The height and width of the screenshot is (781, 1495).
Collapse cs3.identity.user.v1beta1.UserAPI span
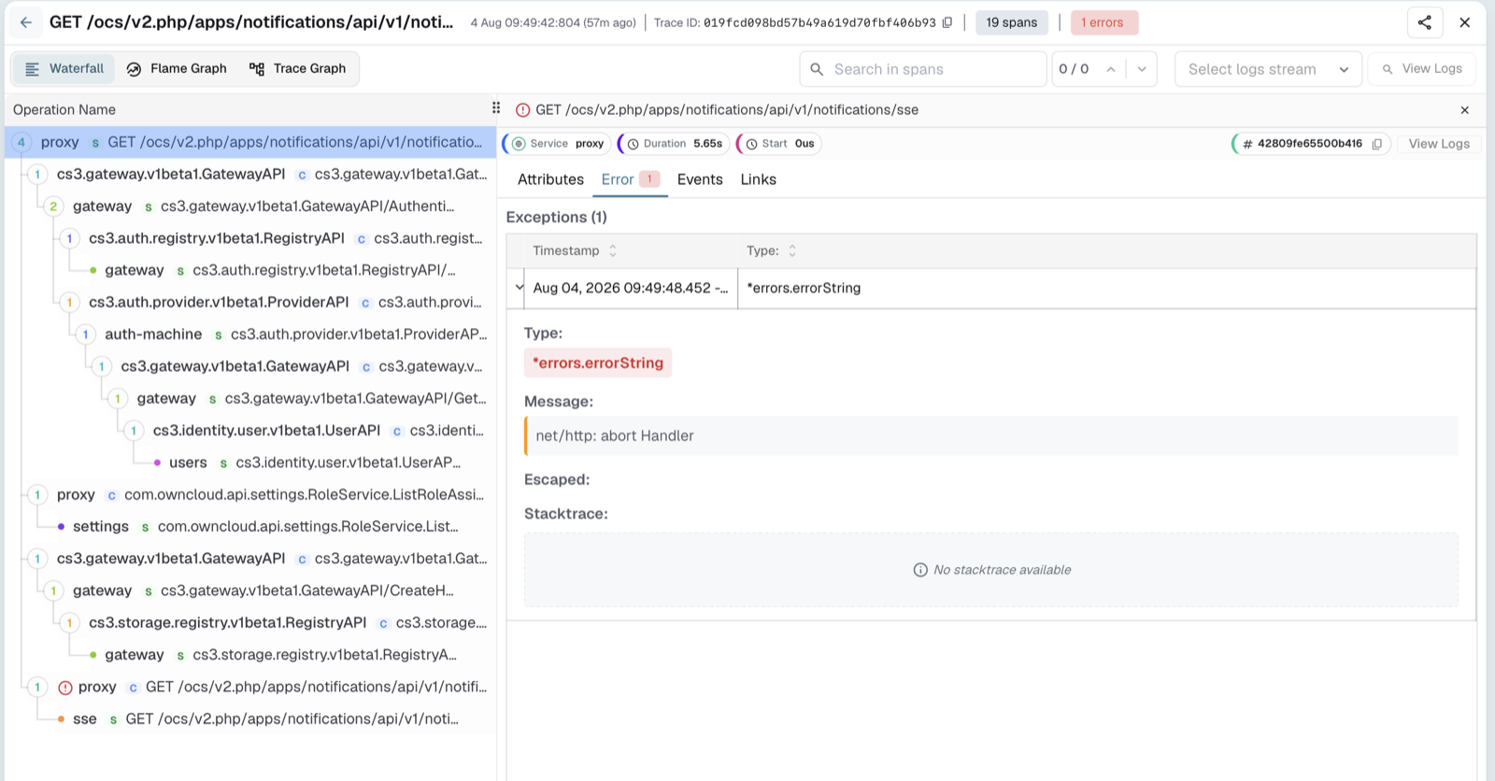point(134,430)
